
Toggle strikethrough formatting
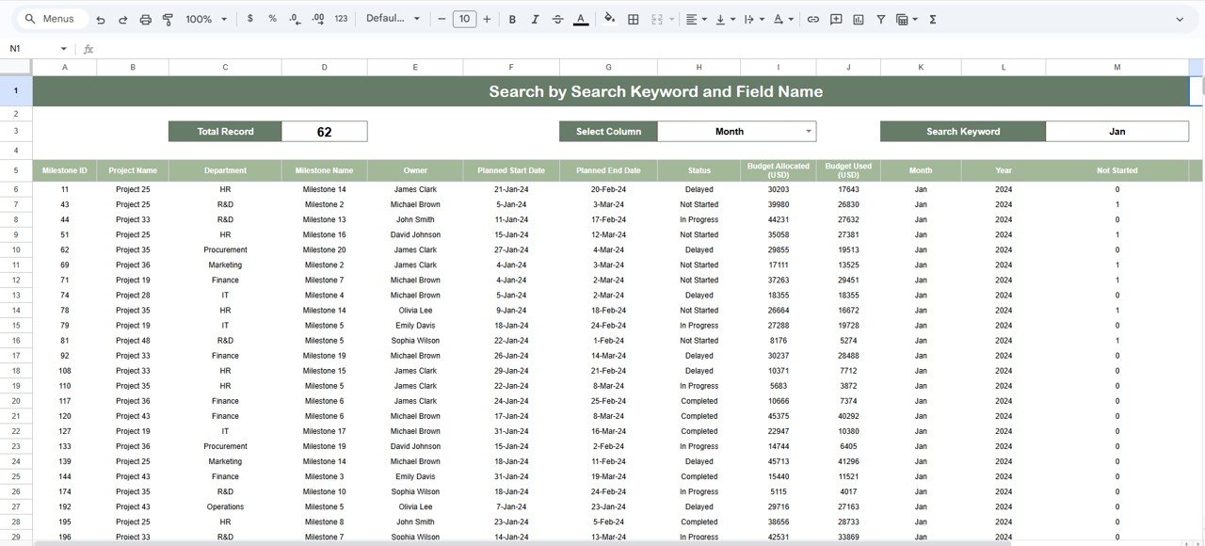click(x=557, y=18)
